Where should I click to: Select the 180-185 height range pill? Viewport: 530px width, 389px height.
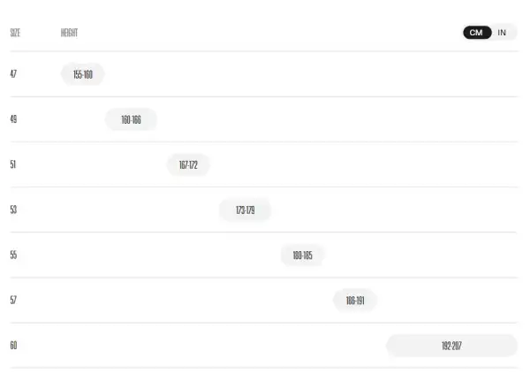pos(302,255)
